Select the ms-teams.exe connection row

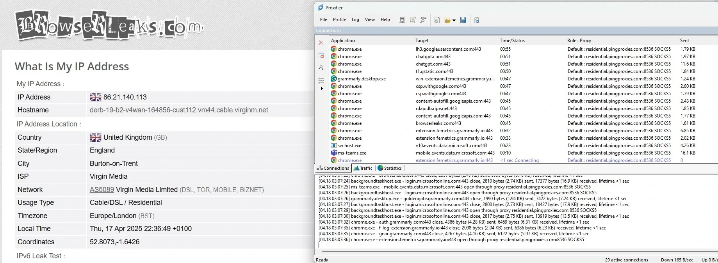coord(524,153)
